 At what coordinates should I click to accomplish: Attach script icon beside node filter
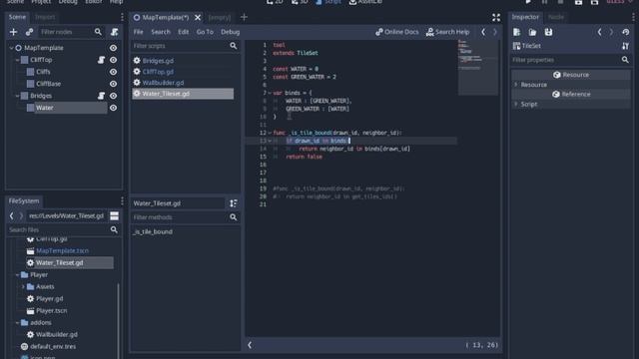click(x=115, y=32)
